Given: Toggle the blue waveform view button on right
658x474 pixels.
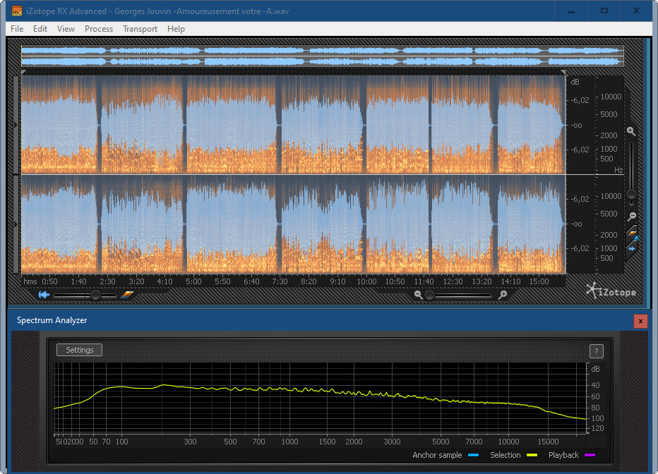Looking at the screenshot, I should [632, 248].
